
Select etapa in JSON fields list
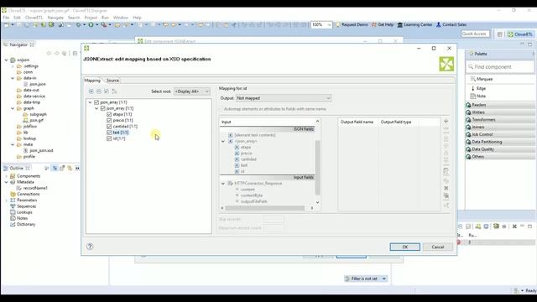(246, 148)
